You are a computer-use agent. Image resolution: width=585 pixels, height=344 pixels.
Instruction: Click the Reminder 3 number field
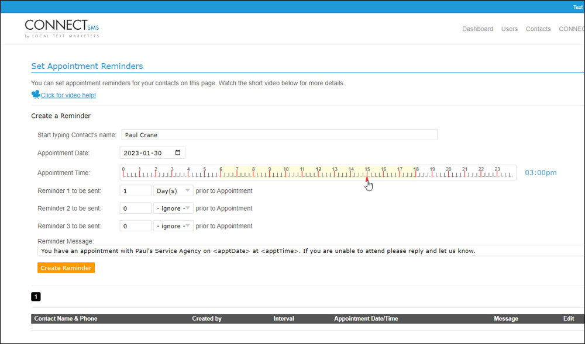pos(136,226)
